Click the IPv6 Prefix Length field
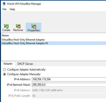Image resolution: width=106 pixels, height=102 pixels. coord(69,96)
